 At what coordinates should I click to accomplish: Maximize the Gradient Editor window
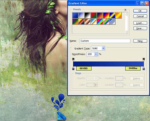click(142, 3)
